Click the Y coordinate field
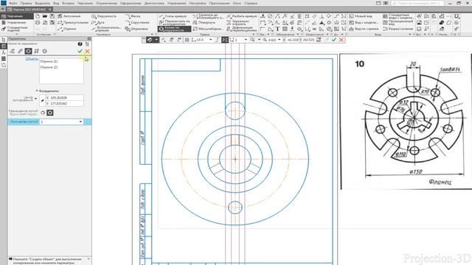Image resolution: width=472 pixels, height=265 pixels. [x=64, y=103]
